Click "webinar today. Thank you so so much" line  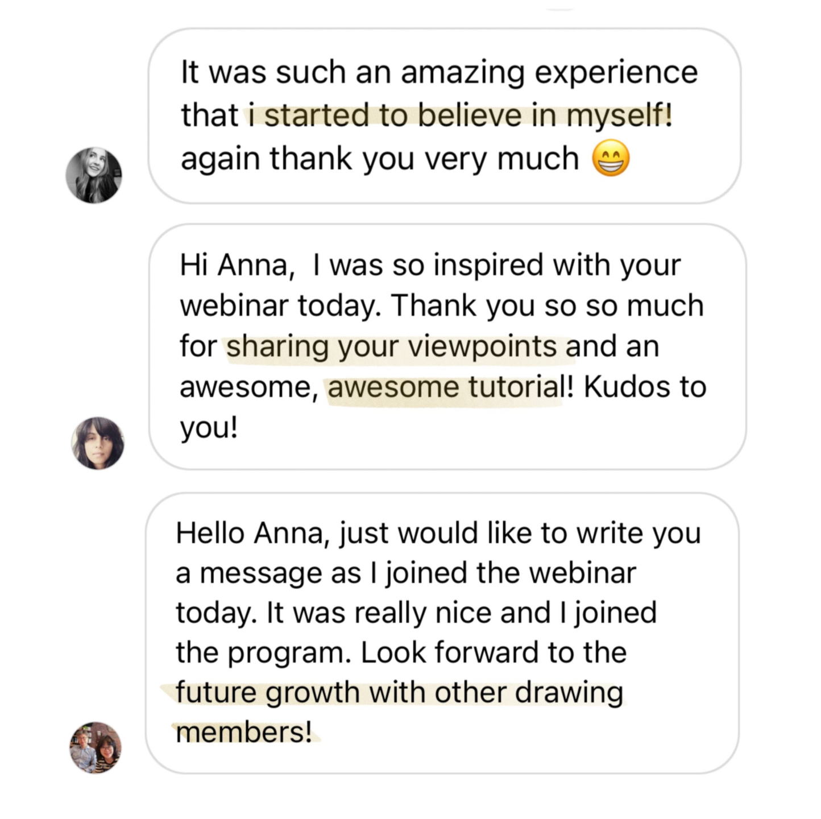(442, 306)
